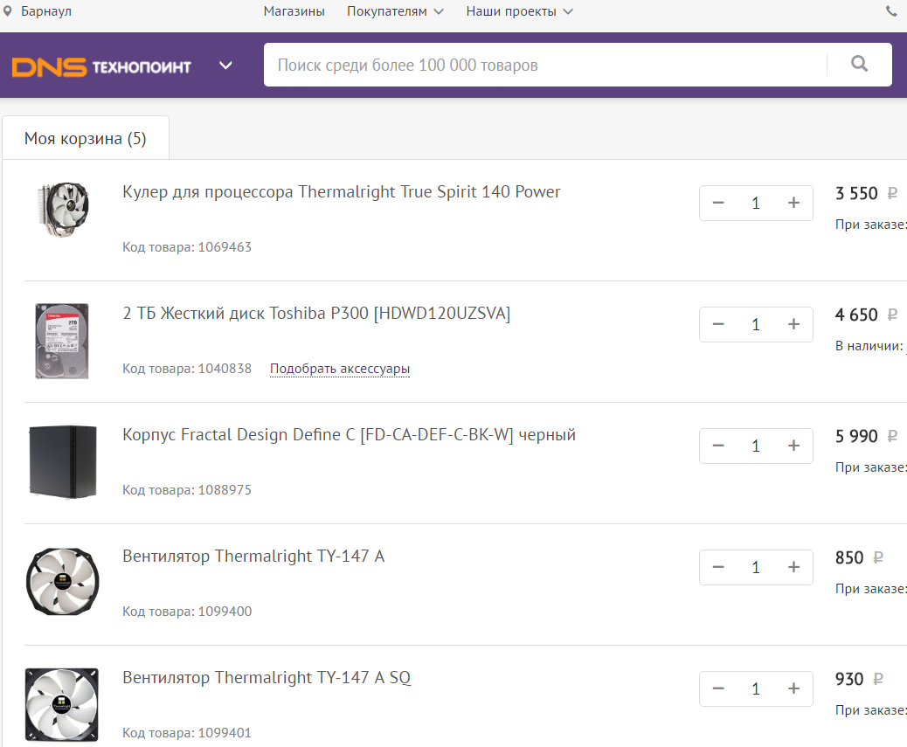Click the square TY-147 A SQ fan thumbnail
Viewport: 907px width, 747px height.
point(62,705)
